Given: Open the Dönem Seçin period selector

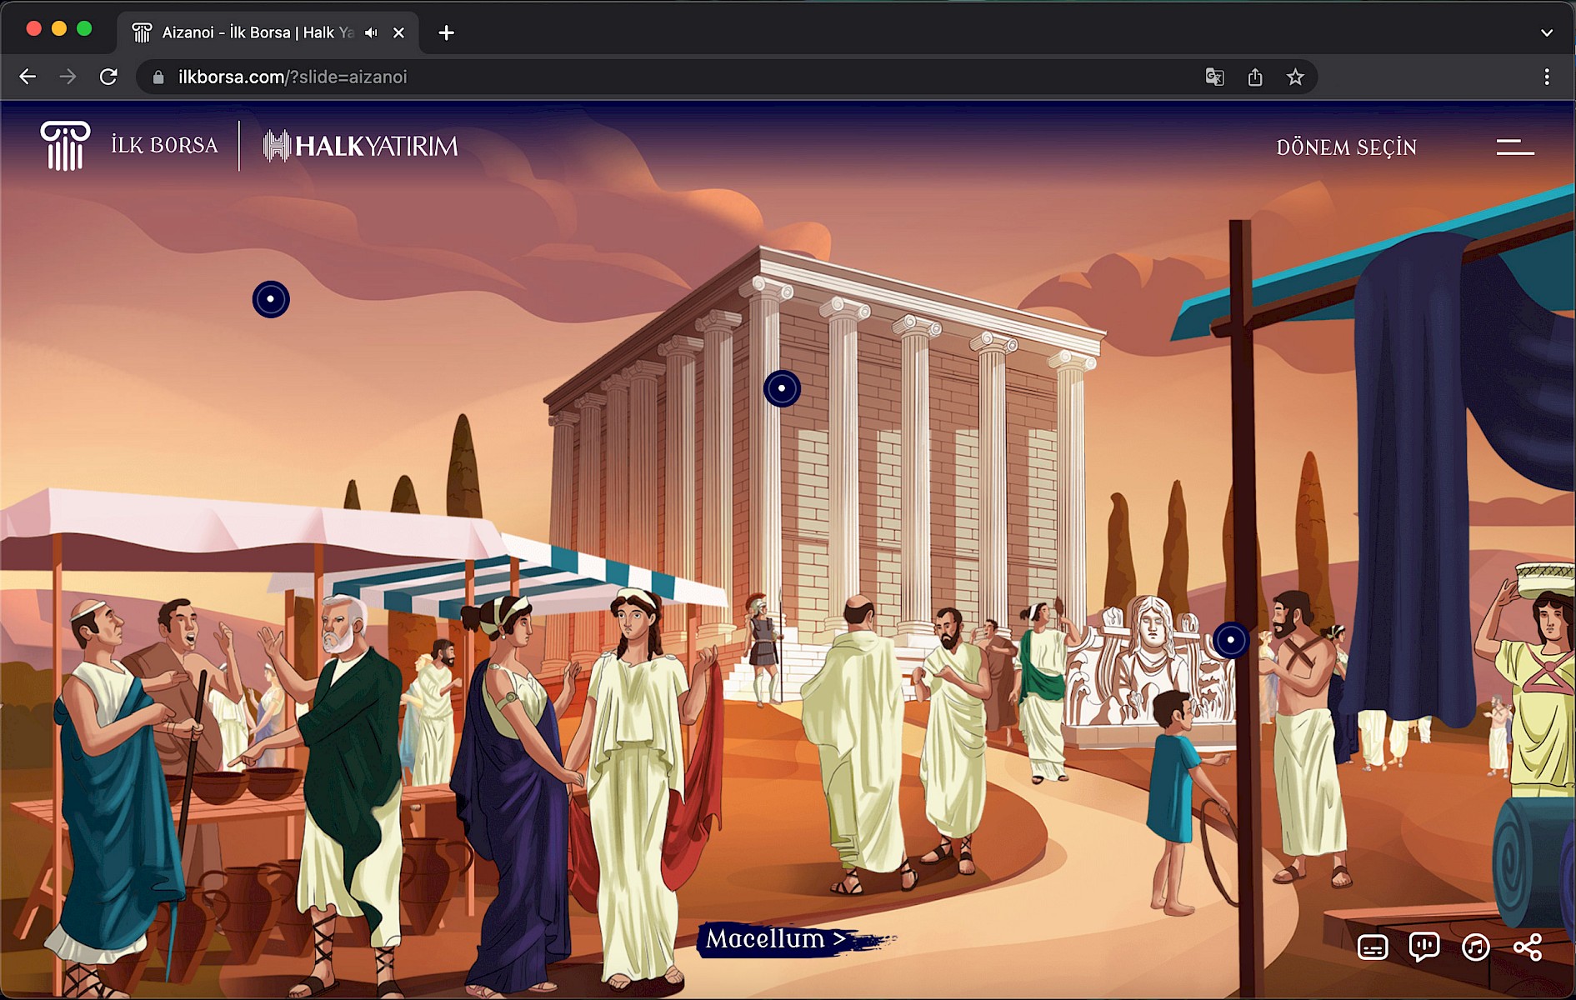Looking at the screenshot, I should [1346, 147].
